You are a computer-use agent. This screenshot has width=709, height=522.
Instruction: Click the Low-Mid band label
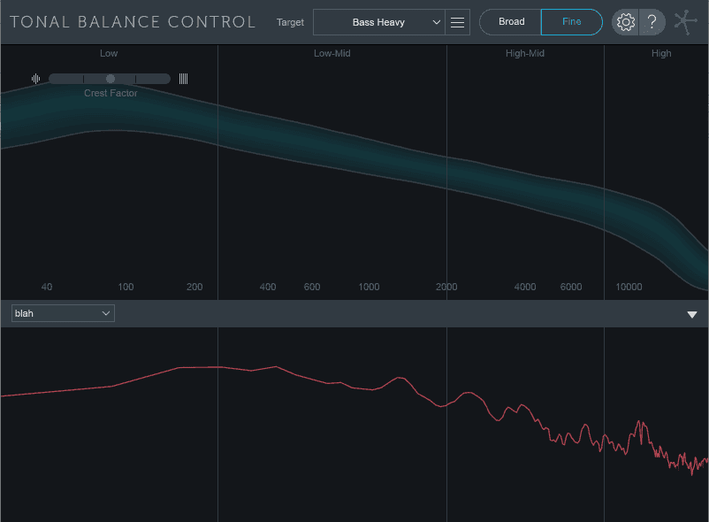tap(332, 53)
